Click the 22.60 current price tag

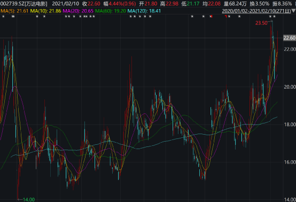tap(290, 38)
